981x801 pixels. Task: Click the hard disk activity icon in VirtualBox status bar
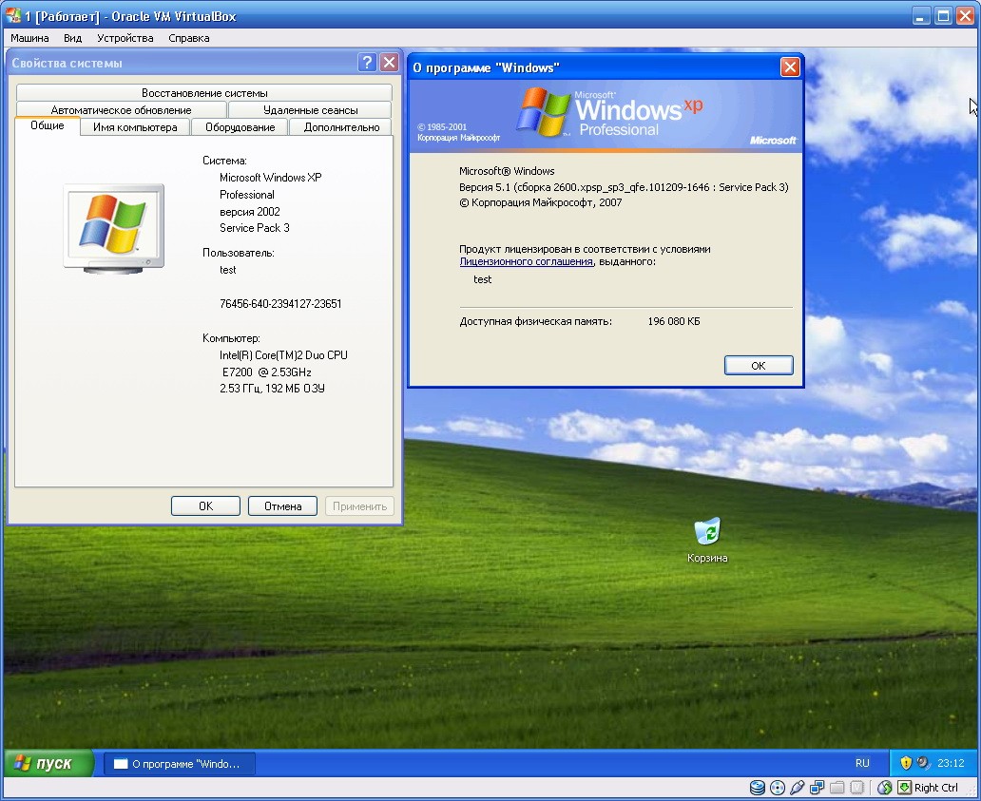758,788
